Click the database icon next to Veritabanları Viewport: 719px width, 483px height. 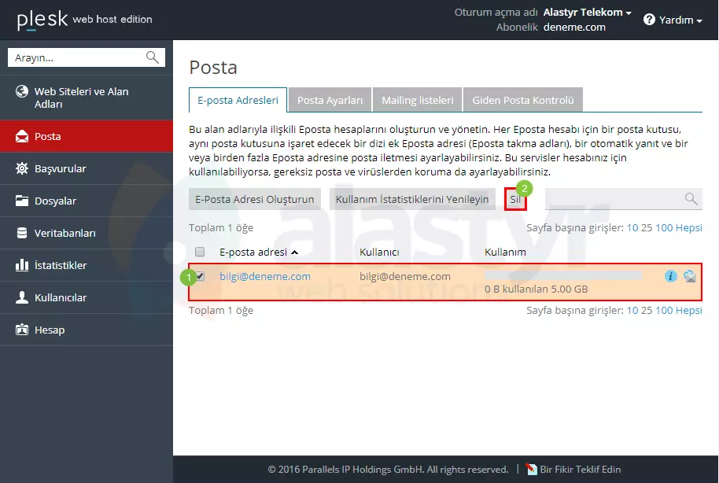[x=21, y=233]
